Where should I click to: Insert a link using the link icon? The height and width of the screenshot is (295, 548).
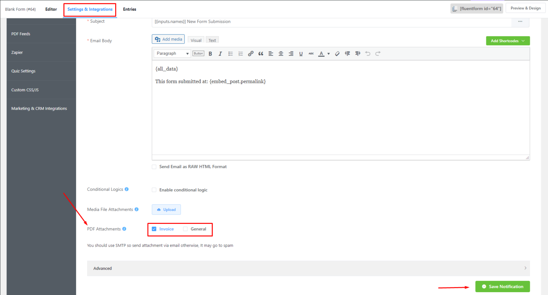pyautogui.click(x=250, y=53)
